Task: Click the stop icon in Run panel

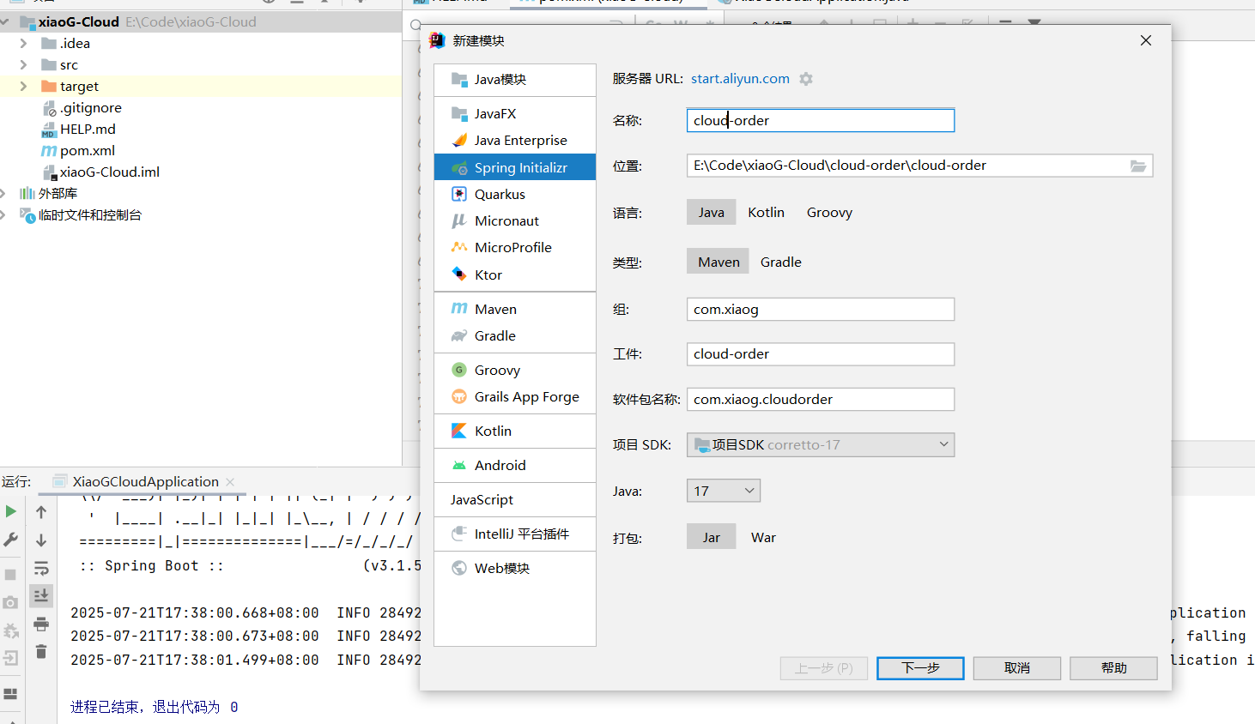Action: [x=10, y=574]
